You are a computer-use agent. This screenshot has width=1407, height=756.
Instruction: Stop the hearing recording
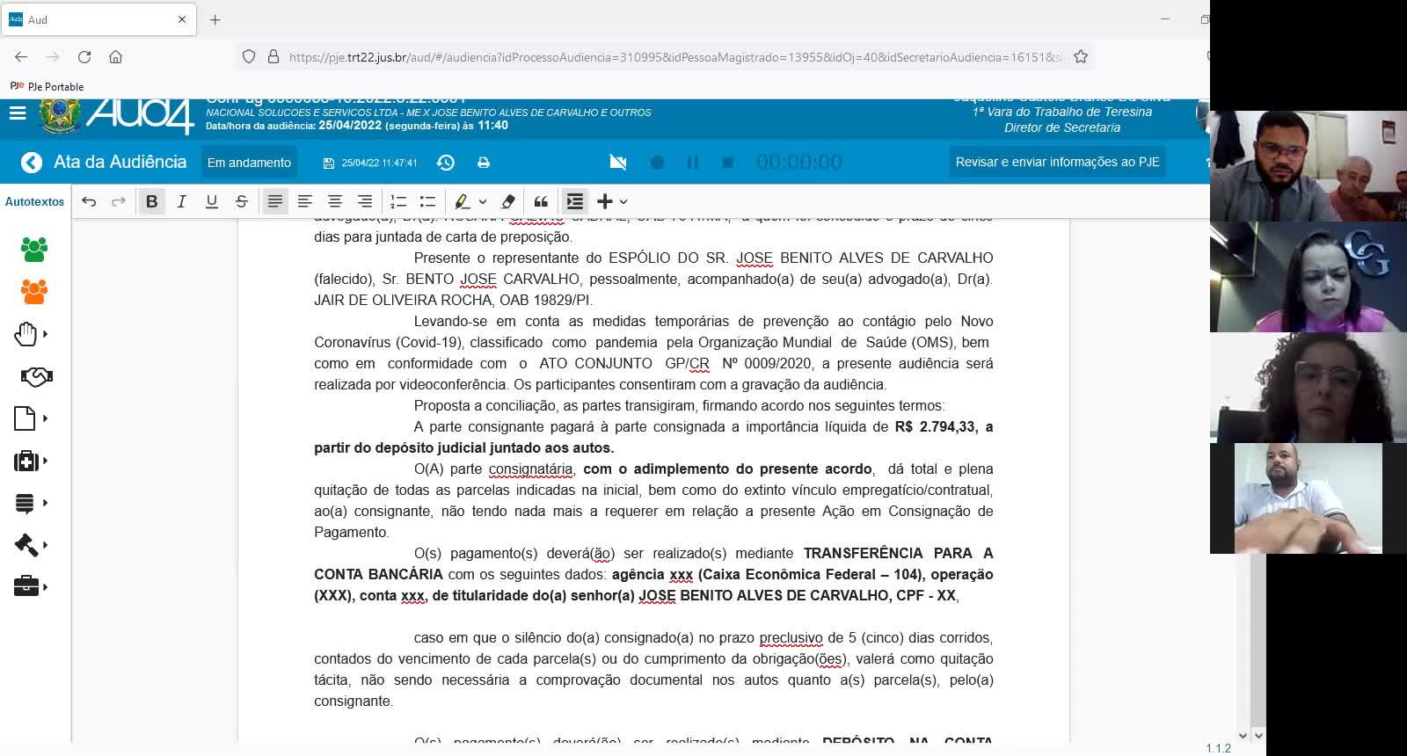pos(728,163)
